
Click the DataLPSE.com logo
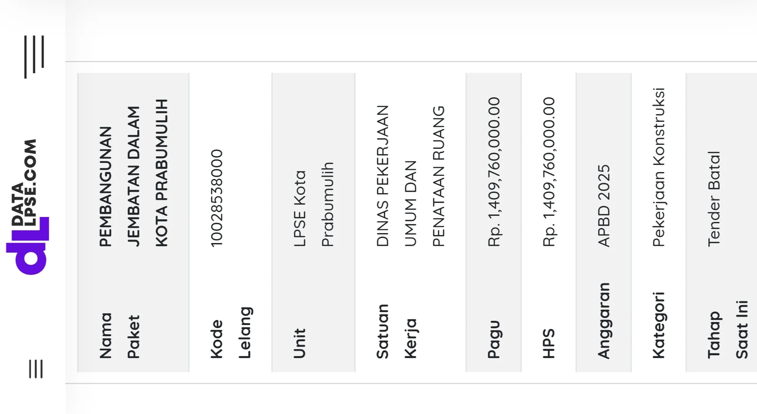tap(27, 207)
